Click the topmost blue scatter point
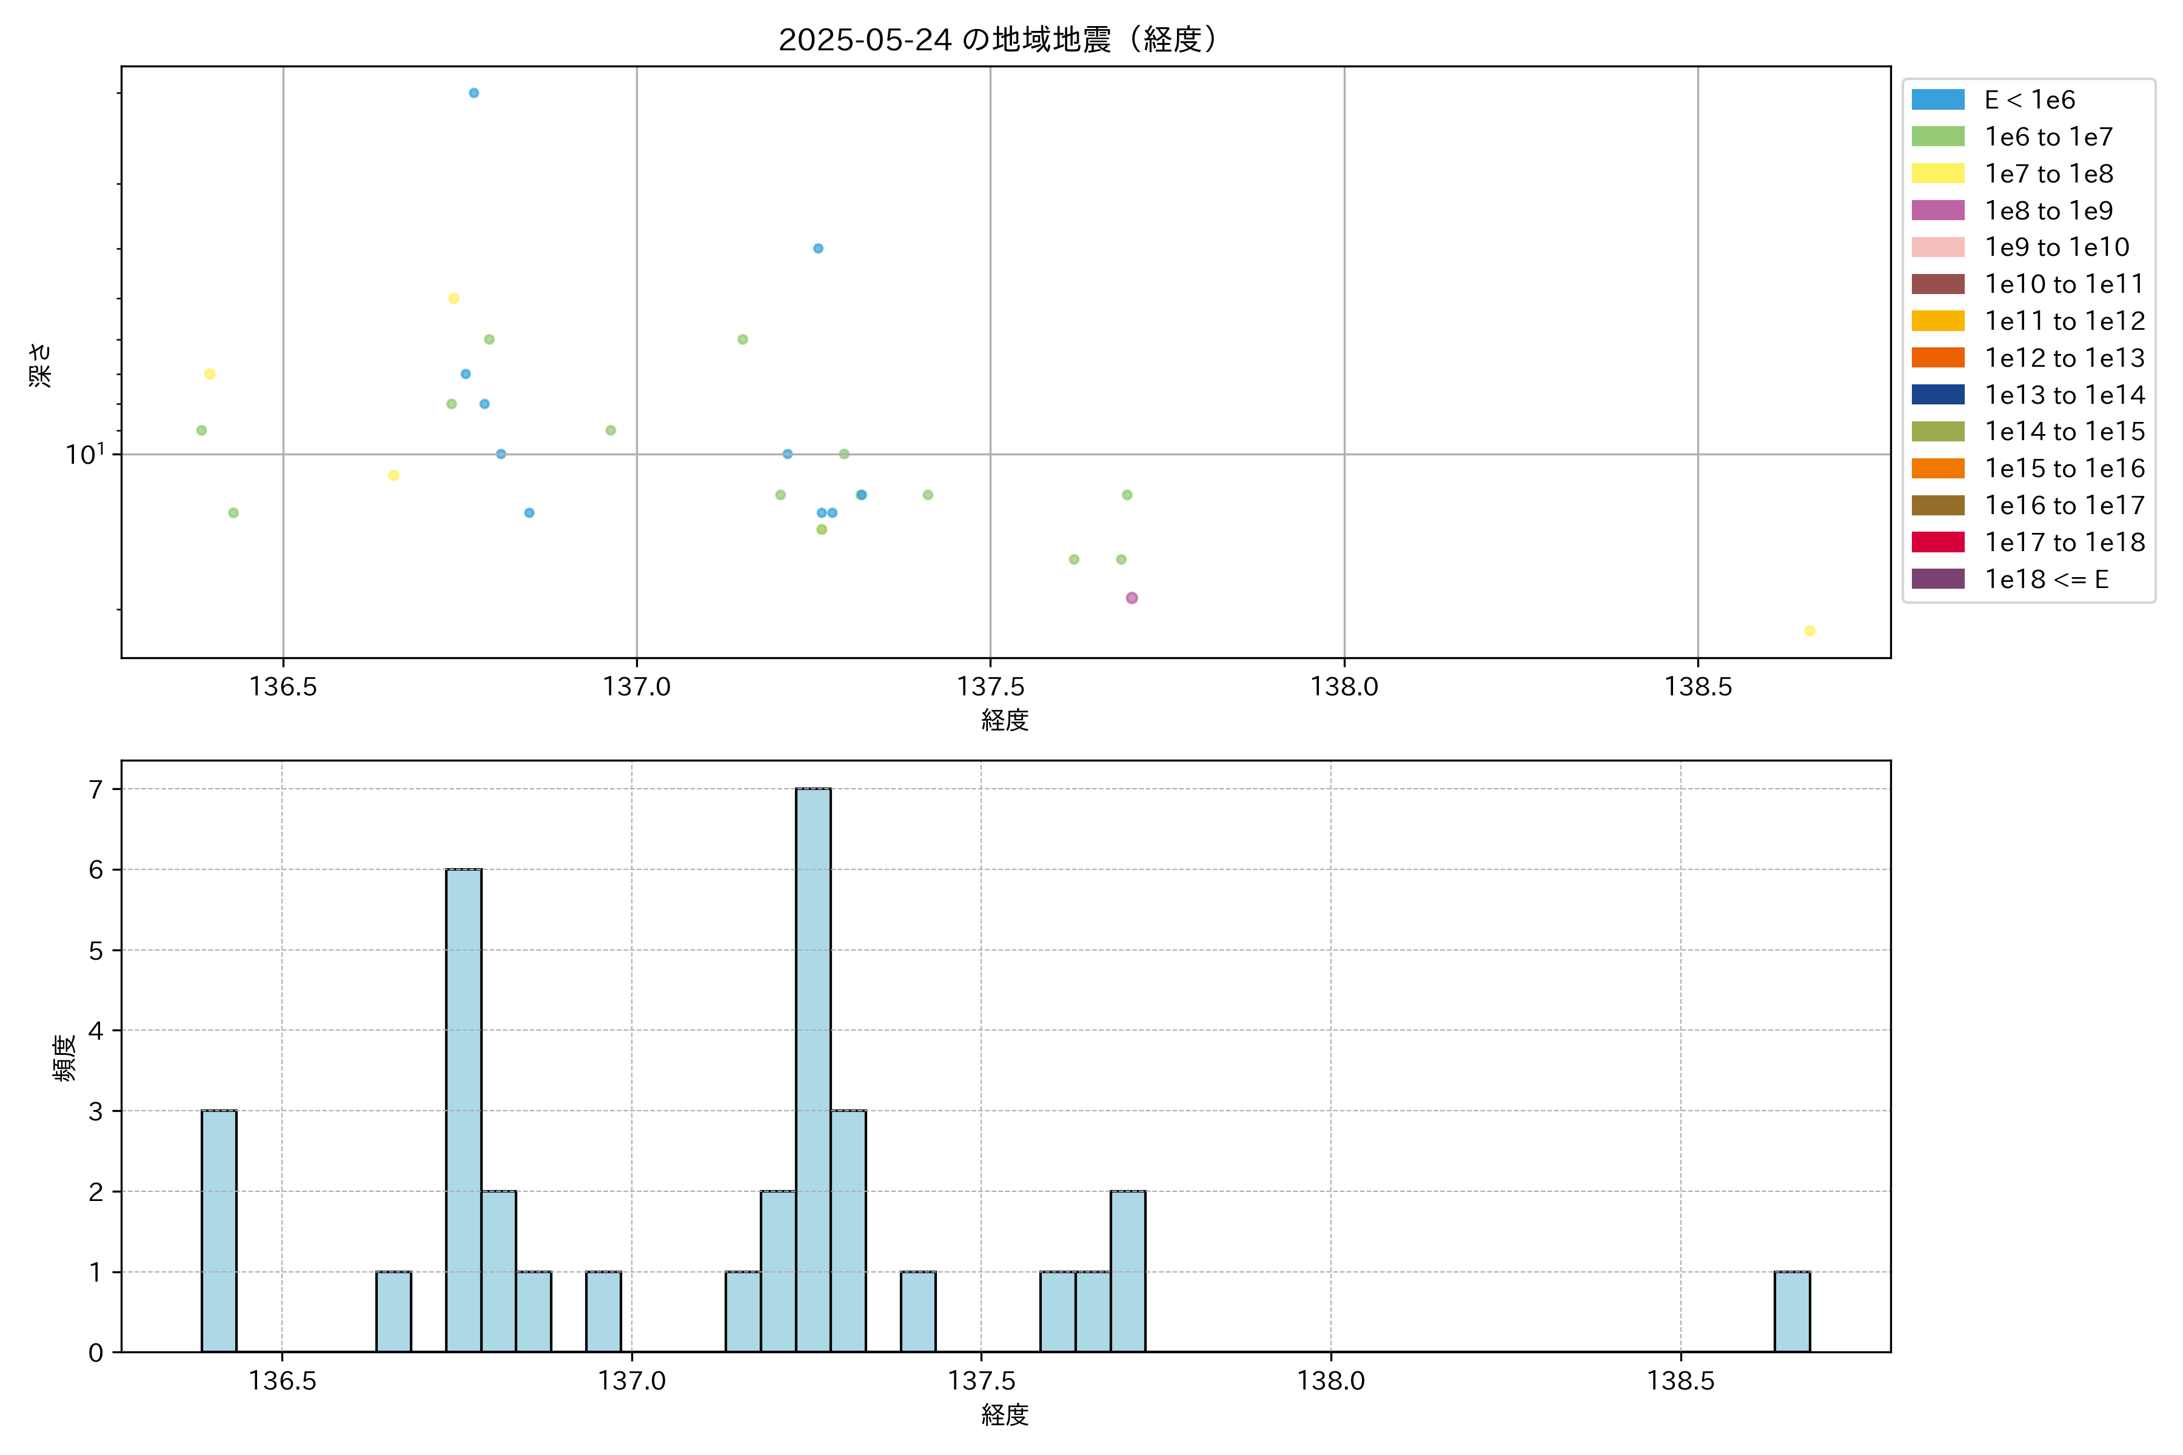The image size is (2183, 1455). (474, 93)
